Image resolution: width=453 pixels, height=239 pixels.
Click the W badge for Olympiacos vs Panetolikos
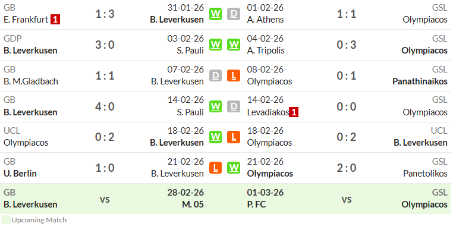click(234, 168)
